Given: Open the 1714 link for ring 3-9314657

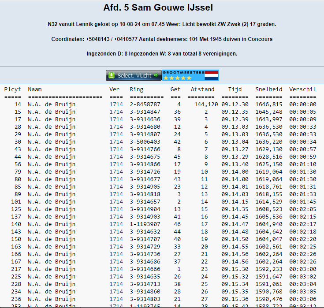Looking at the screenshot, I should pos(116,202).
